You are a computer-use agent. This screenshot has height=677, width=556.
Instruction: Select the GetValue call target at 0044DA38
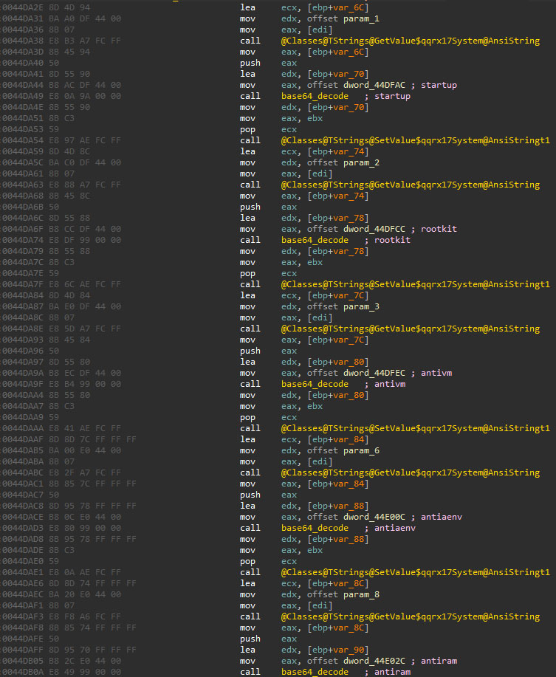410,41
